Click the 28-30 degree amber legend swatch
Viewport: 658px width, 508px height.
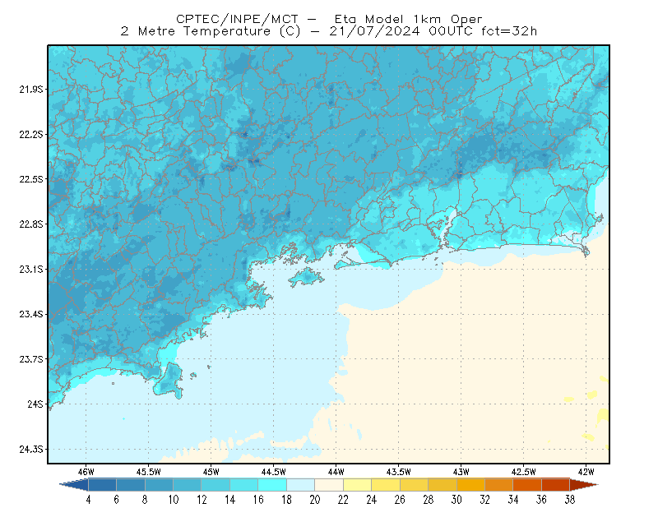coord(443,485)
